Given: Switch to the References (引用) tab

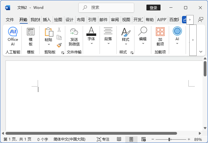Looking at the screenshot, I should pos(92,20).
